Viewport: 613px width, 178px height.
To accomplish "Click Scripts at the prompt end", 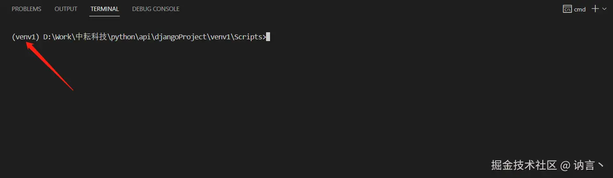I will (x=248, y=37).
